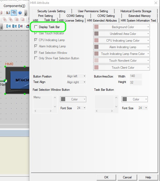Image resolution: width=160 pixels, height=181 pixels.
Task: Click the frame copy icon in toolbar
Action: 15,26
